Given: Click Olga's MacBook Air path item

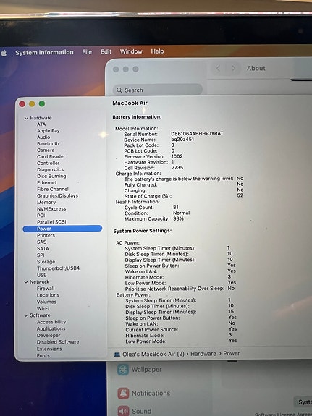Looking at the screenshot, I should click(x=149, y=355).
